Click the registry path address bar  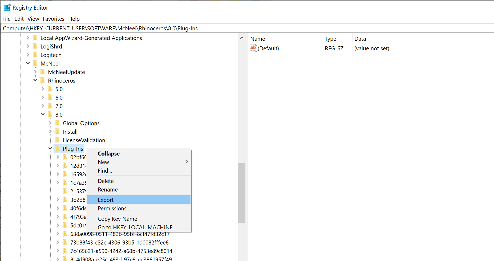[x=247, y=28]
